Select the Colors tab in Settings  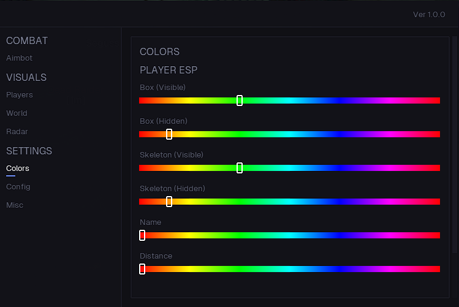pyautogui.click(x=18, y=169)
